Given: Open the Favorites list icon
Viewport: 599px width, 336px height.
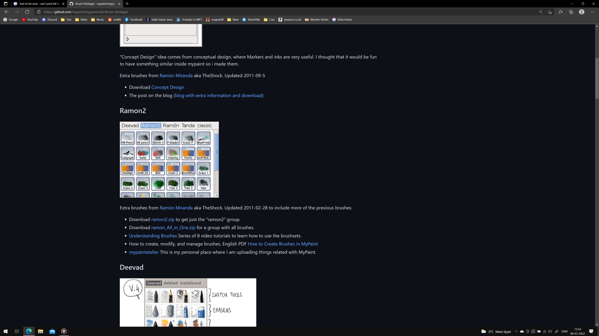Looking at the screenshot, I should (x=560, y=12).
